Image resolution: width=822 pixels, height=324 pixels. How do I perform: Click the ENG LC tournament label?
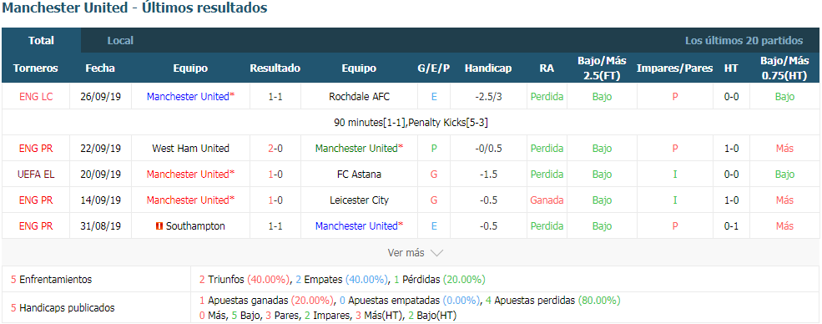[x=36, y=97]
